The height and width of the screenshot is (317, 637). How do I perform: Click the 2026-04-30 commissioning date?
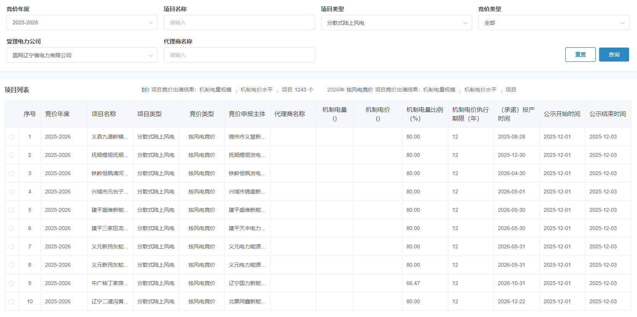511,174
